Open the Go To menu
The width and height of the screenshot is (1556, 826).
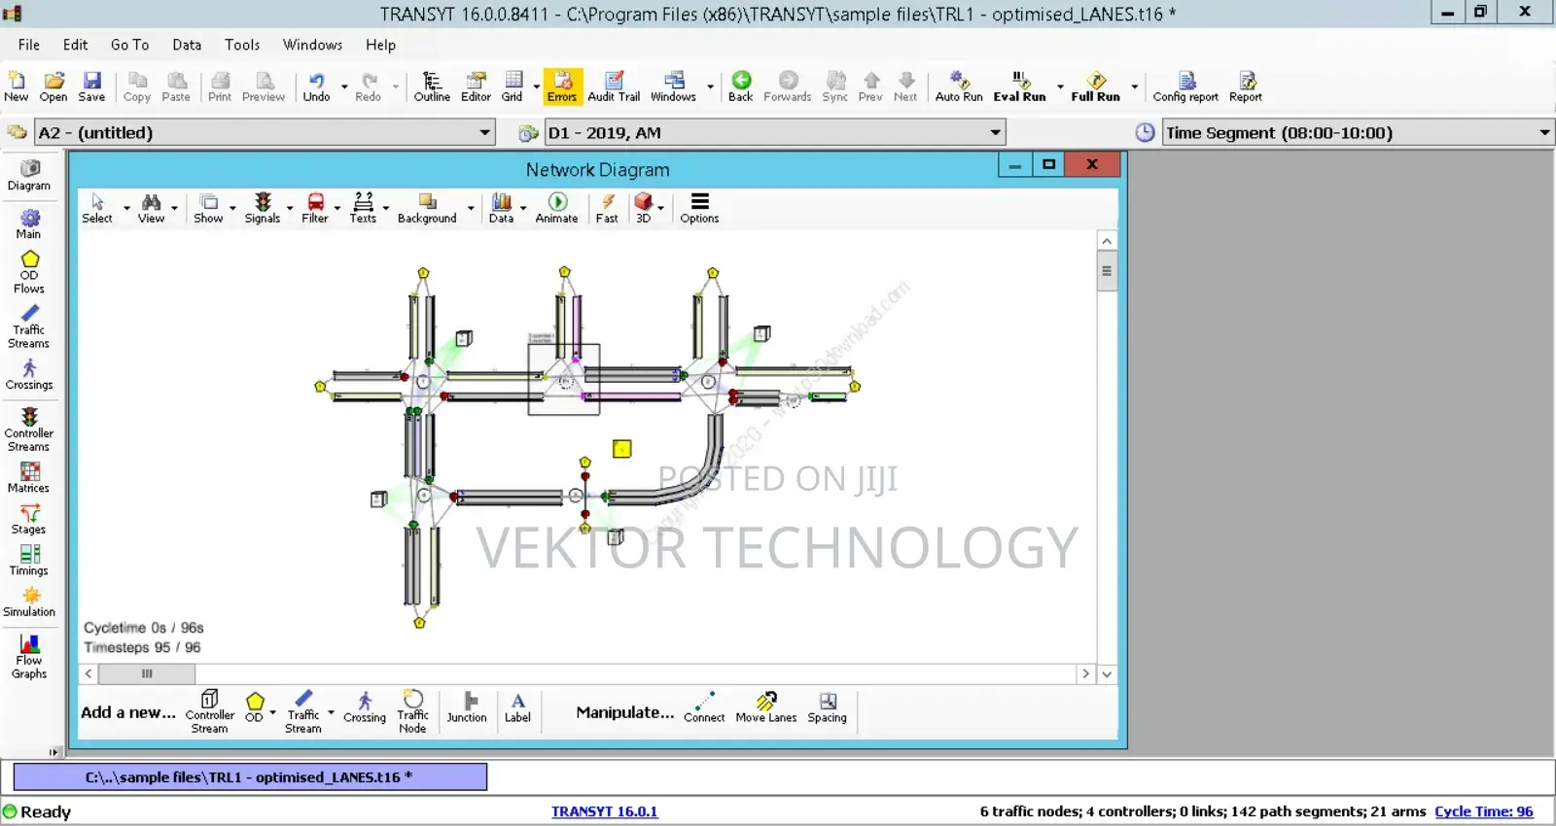tap(129, 45)
